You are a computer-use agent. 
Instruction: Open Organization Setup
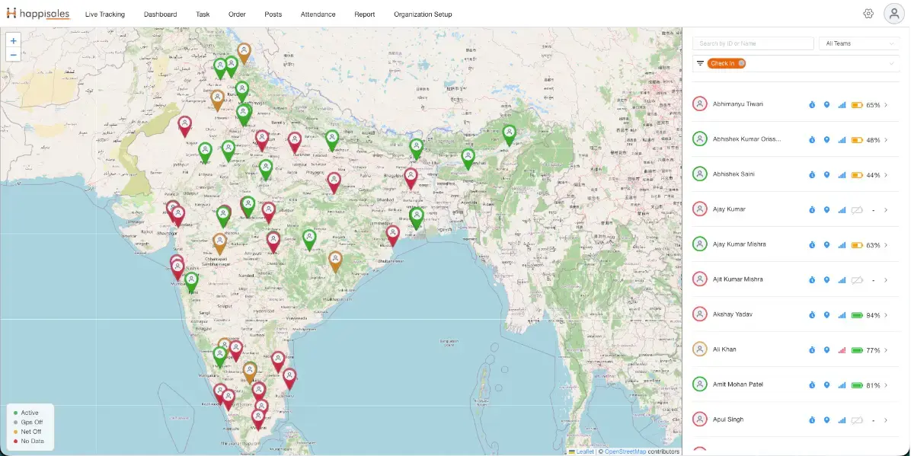(423, 14)
